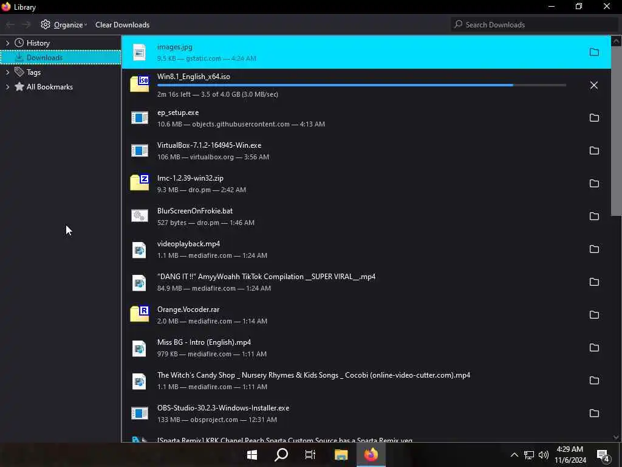Show Miss BG - Intro mp4 in folder
Viewport: 622px width, 467px height.
tap(594, 347)
